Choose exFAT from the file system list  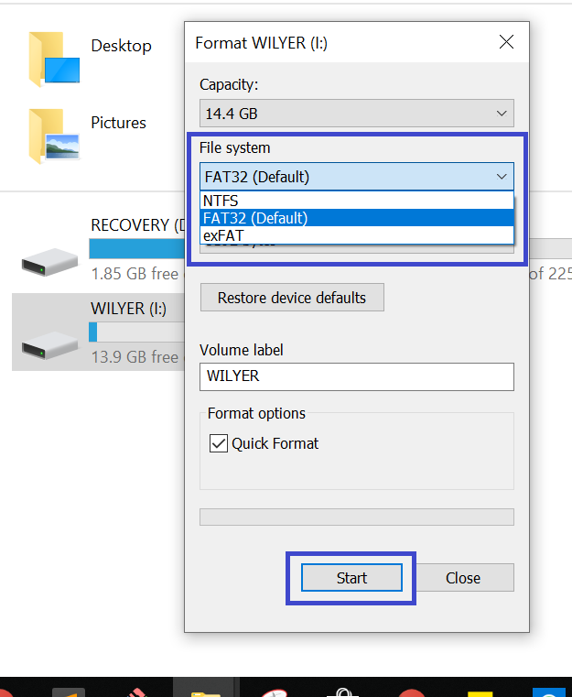357,235
